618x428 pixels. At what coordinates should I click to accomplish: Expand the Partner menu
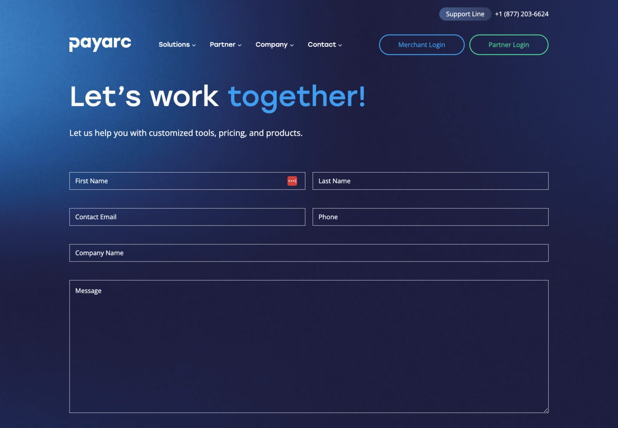coord(225,45)
